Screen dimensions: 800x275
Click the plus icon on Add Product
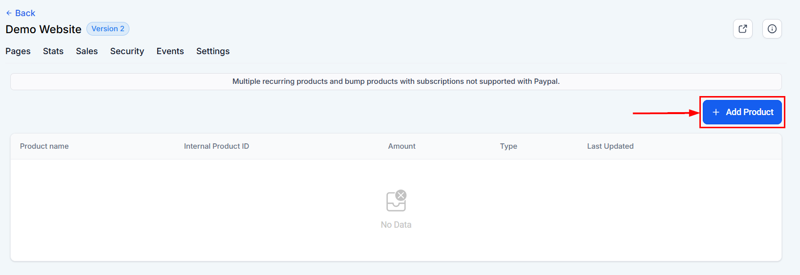716,112
